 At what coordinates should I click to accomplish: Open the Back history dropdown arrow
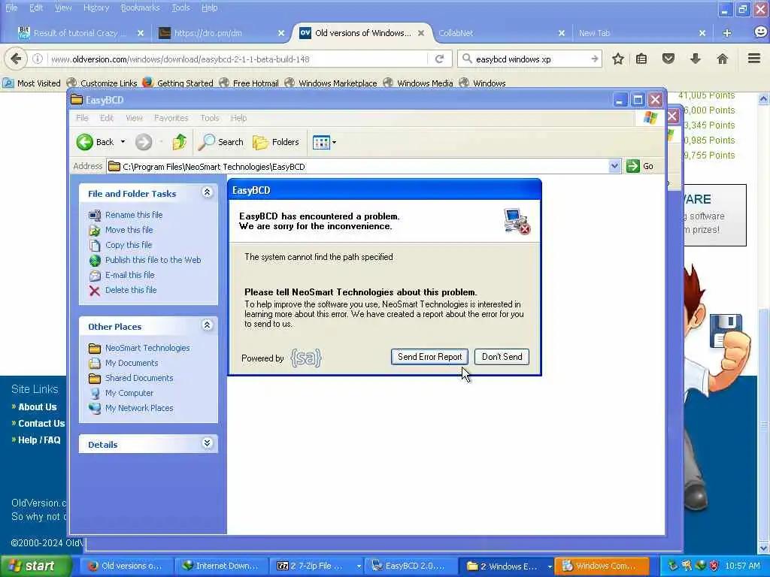[x=123, y=142]
